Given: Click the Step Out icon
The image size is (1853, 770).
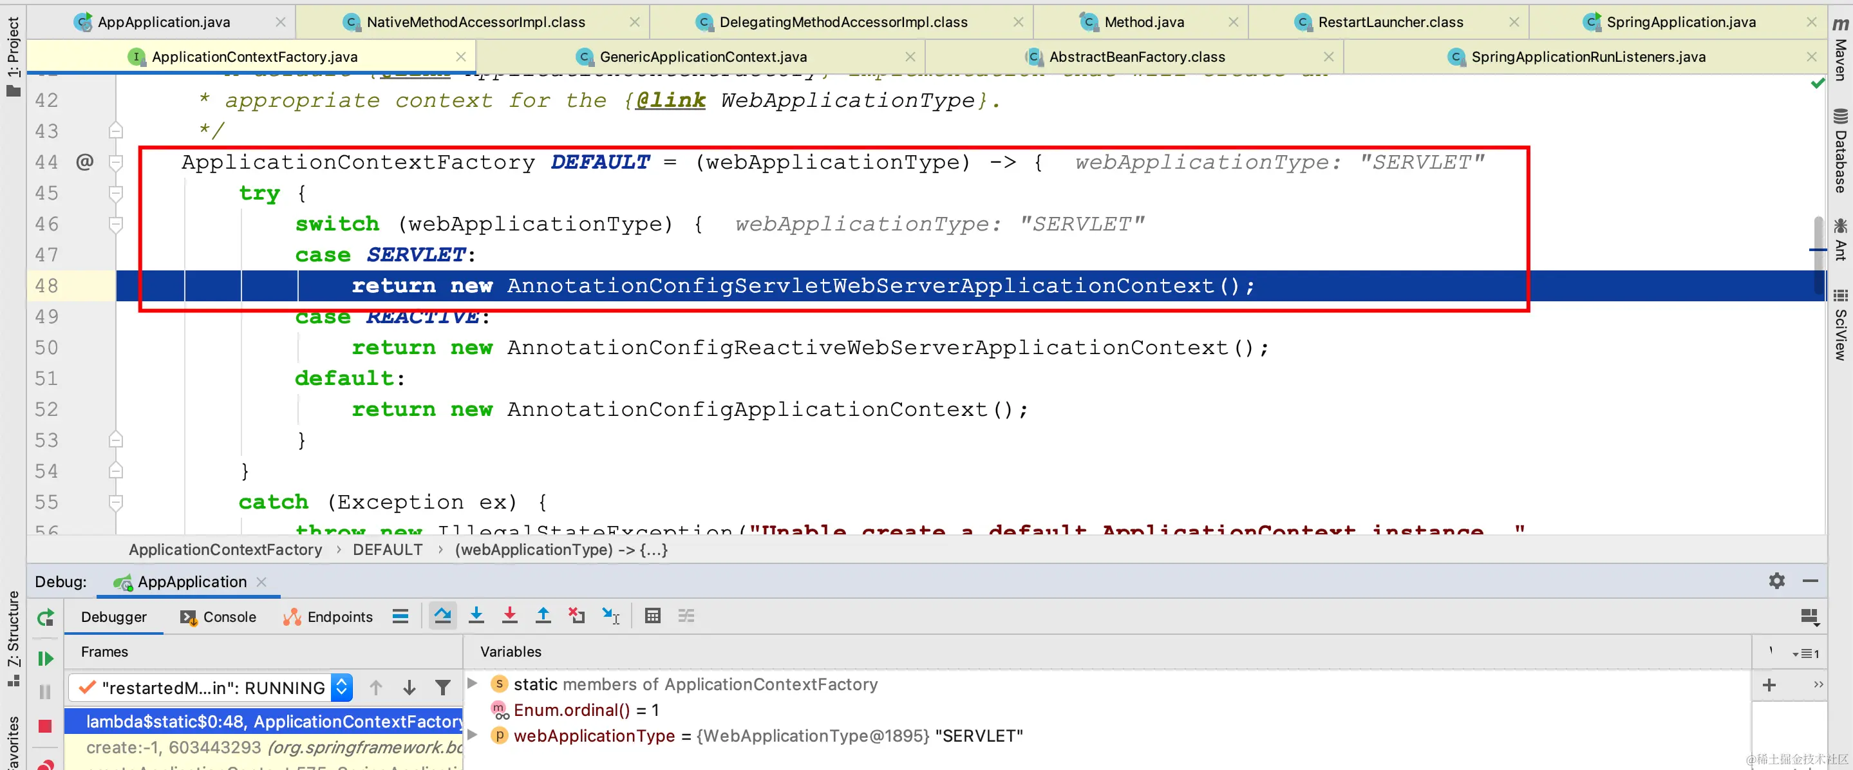Looking at the screenshot, I should (543, 616).
